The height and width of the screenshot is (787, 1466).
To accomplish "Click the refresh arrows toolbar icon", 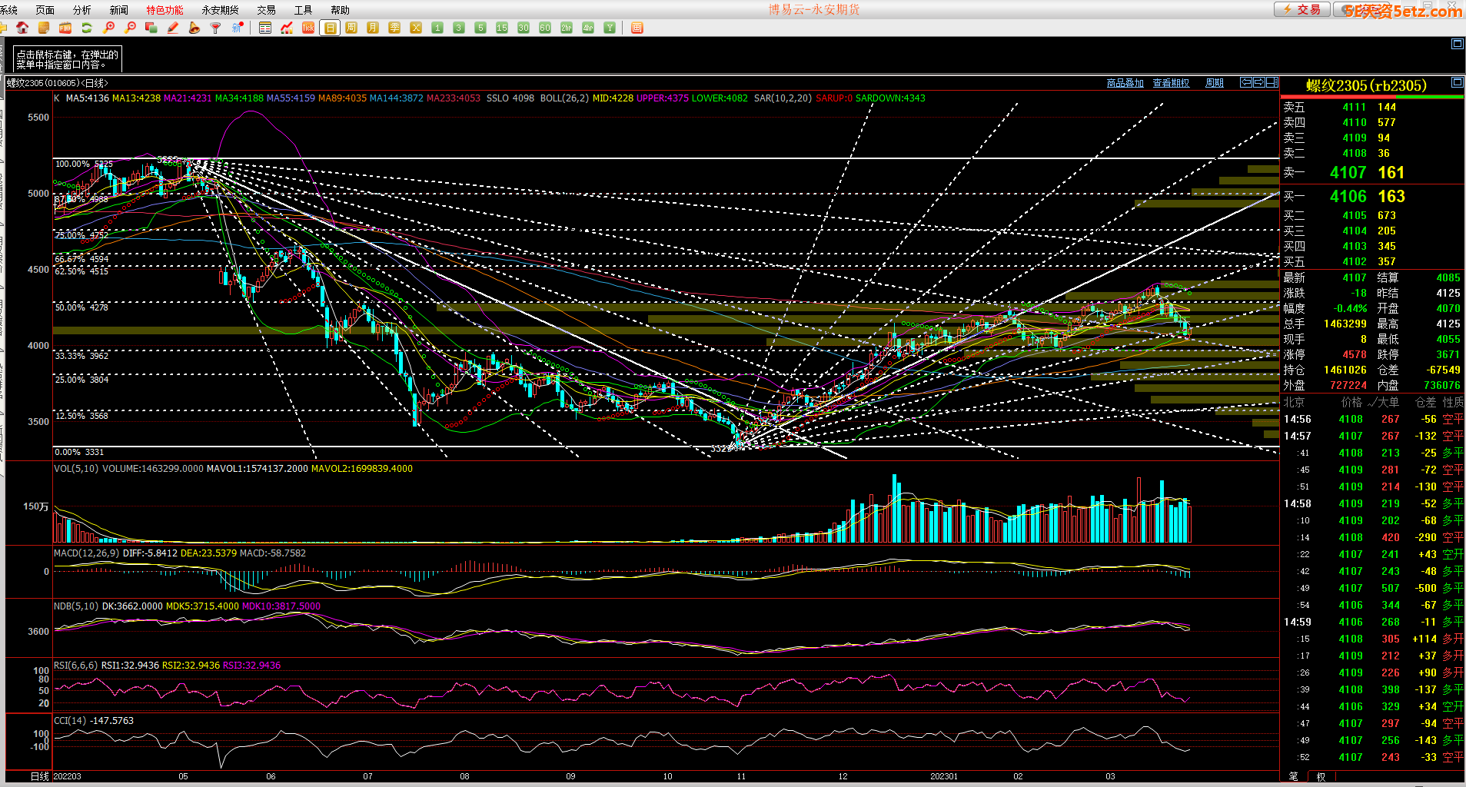I will 87,28.
